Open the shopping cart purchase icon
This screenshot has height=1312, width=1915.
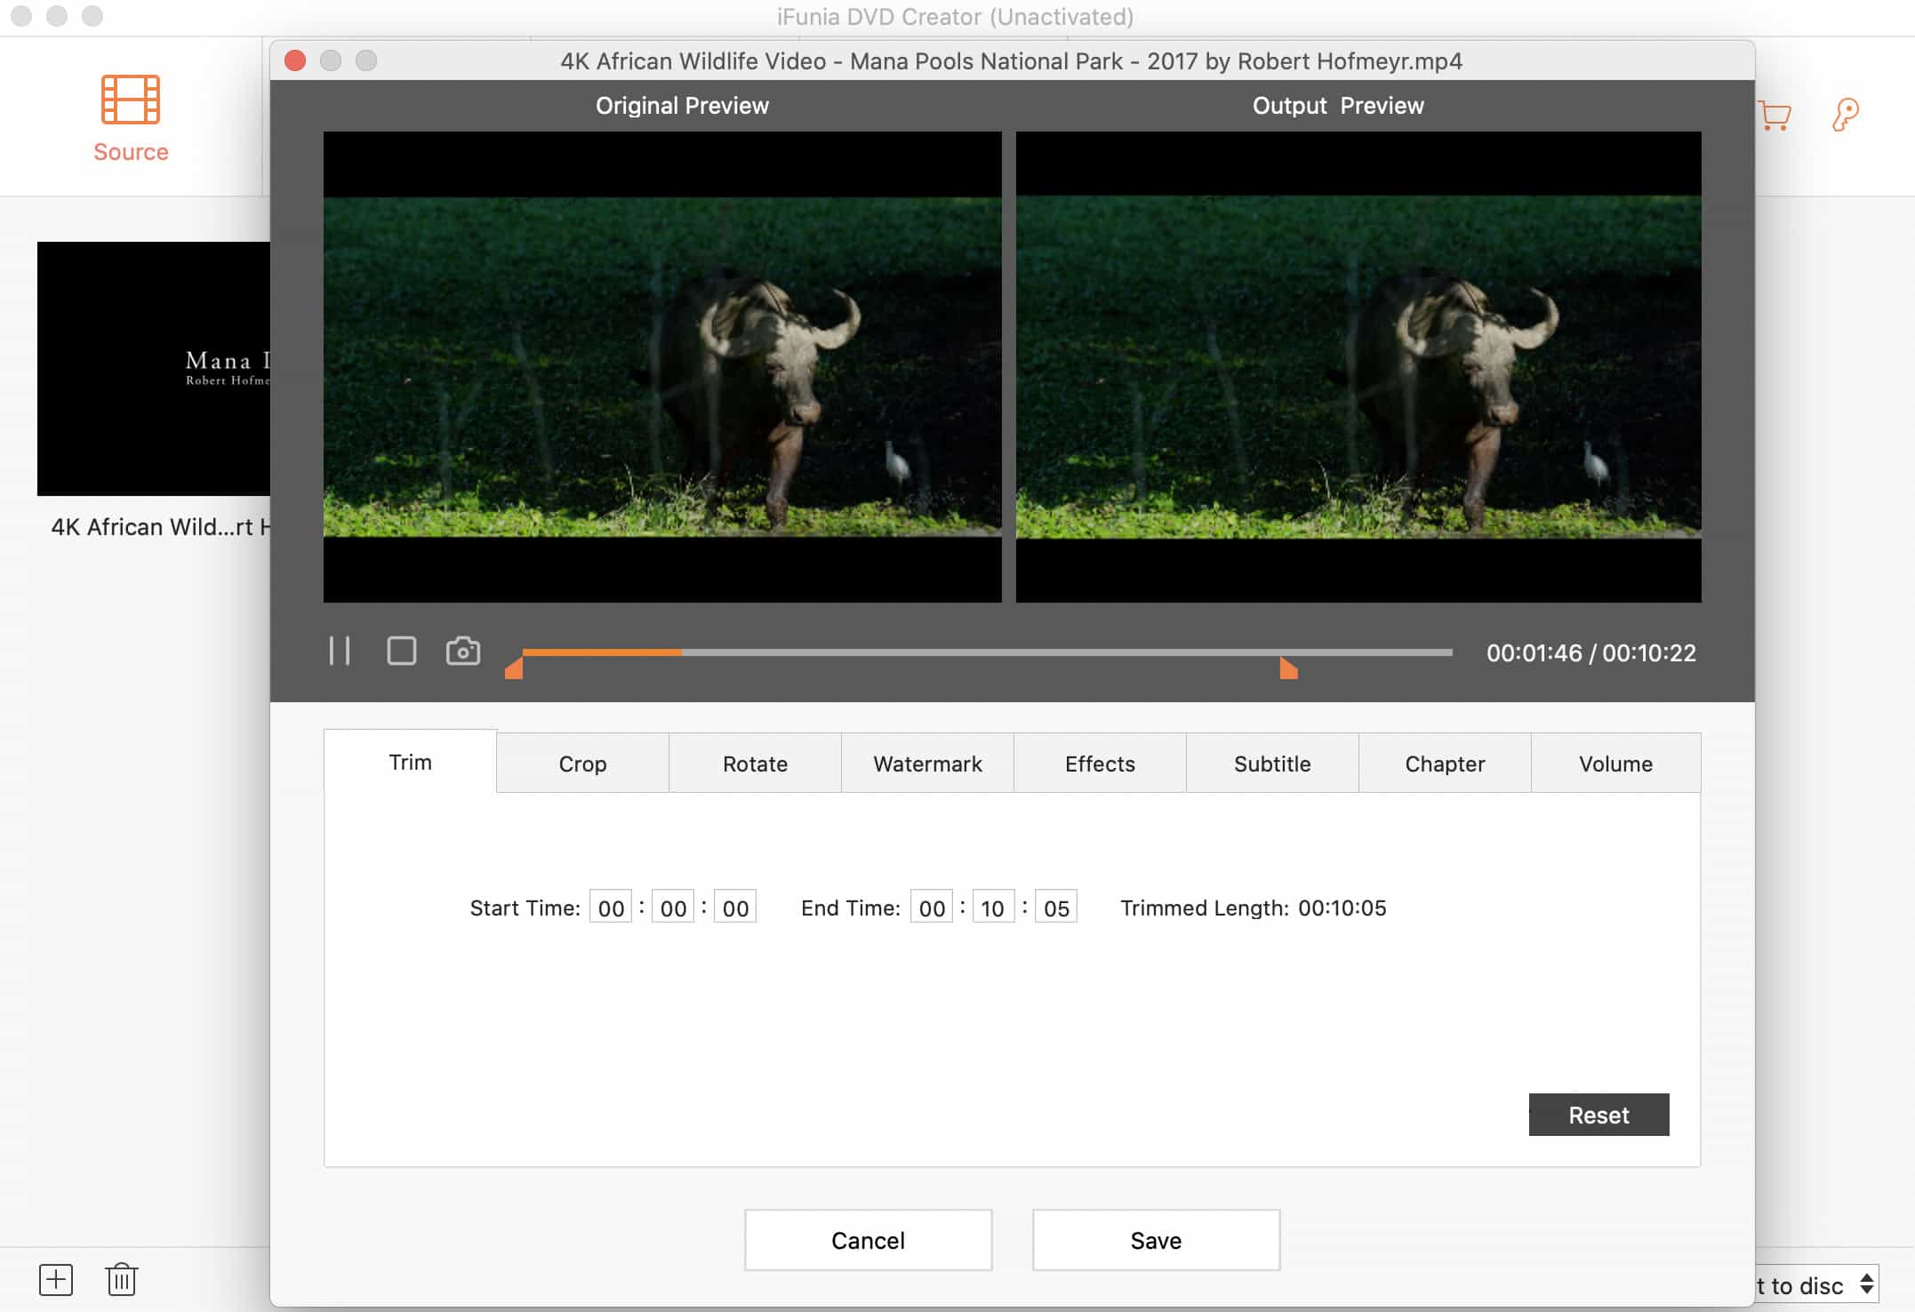coord(1775,116)
